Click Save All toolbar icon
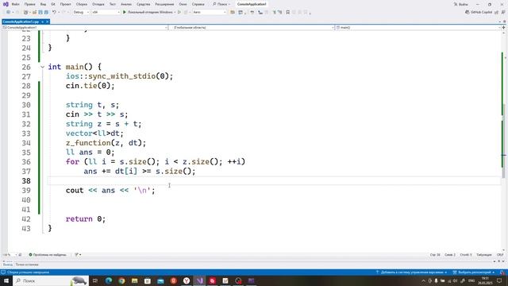 [46, 12]
